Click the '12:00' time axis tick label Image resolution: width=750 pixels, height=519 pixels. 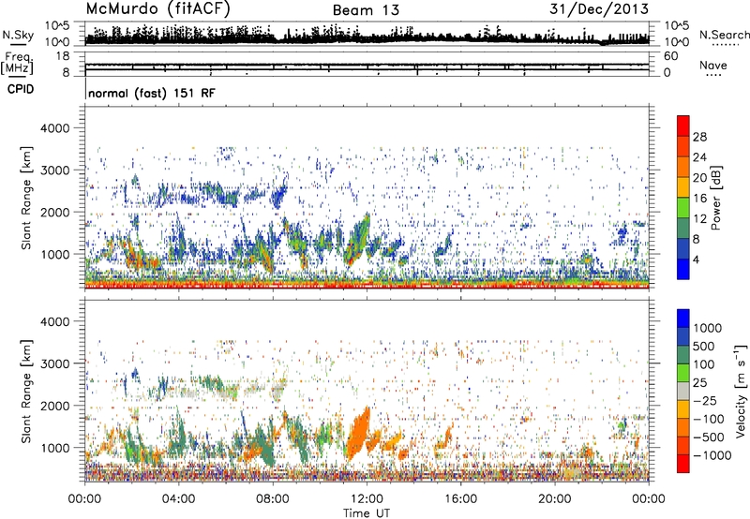point(367,499)
